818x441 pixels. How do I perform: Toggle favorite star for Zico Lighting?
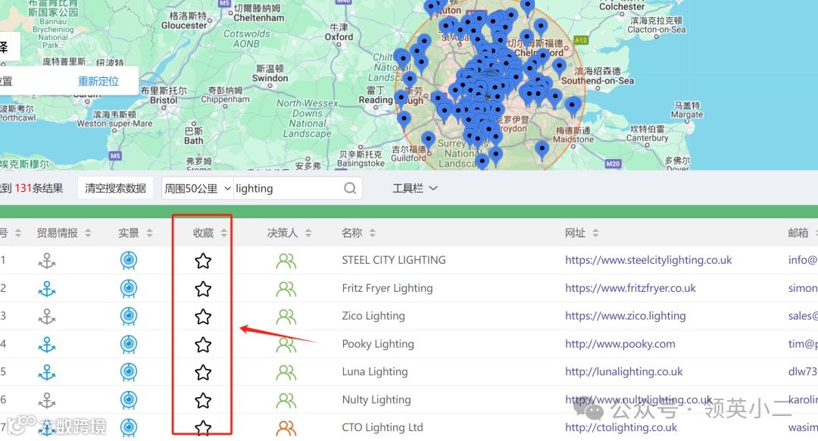203,316
